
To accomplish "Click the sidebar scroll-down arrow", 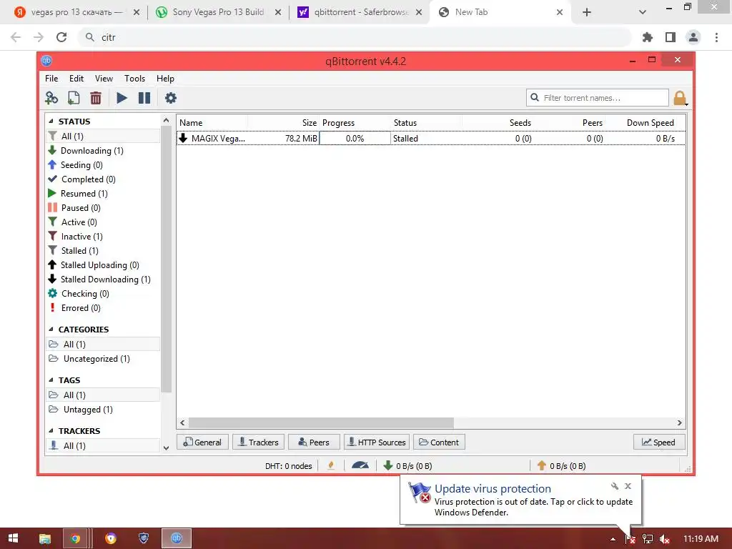I will pyautogui.click(x=166, y=447).
